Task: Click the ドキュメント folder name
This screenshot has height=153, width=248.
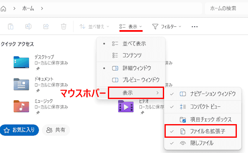Action: point(44,79)
